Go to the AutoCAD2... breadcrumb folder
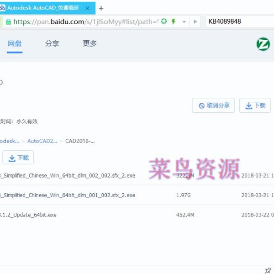This screenshot has width=274, height=274. pos(42,141)
